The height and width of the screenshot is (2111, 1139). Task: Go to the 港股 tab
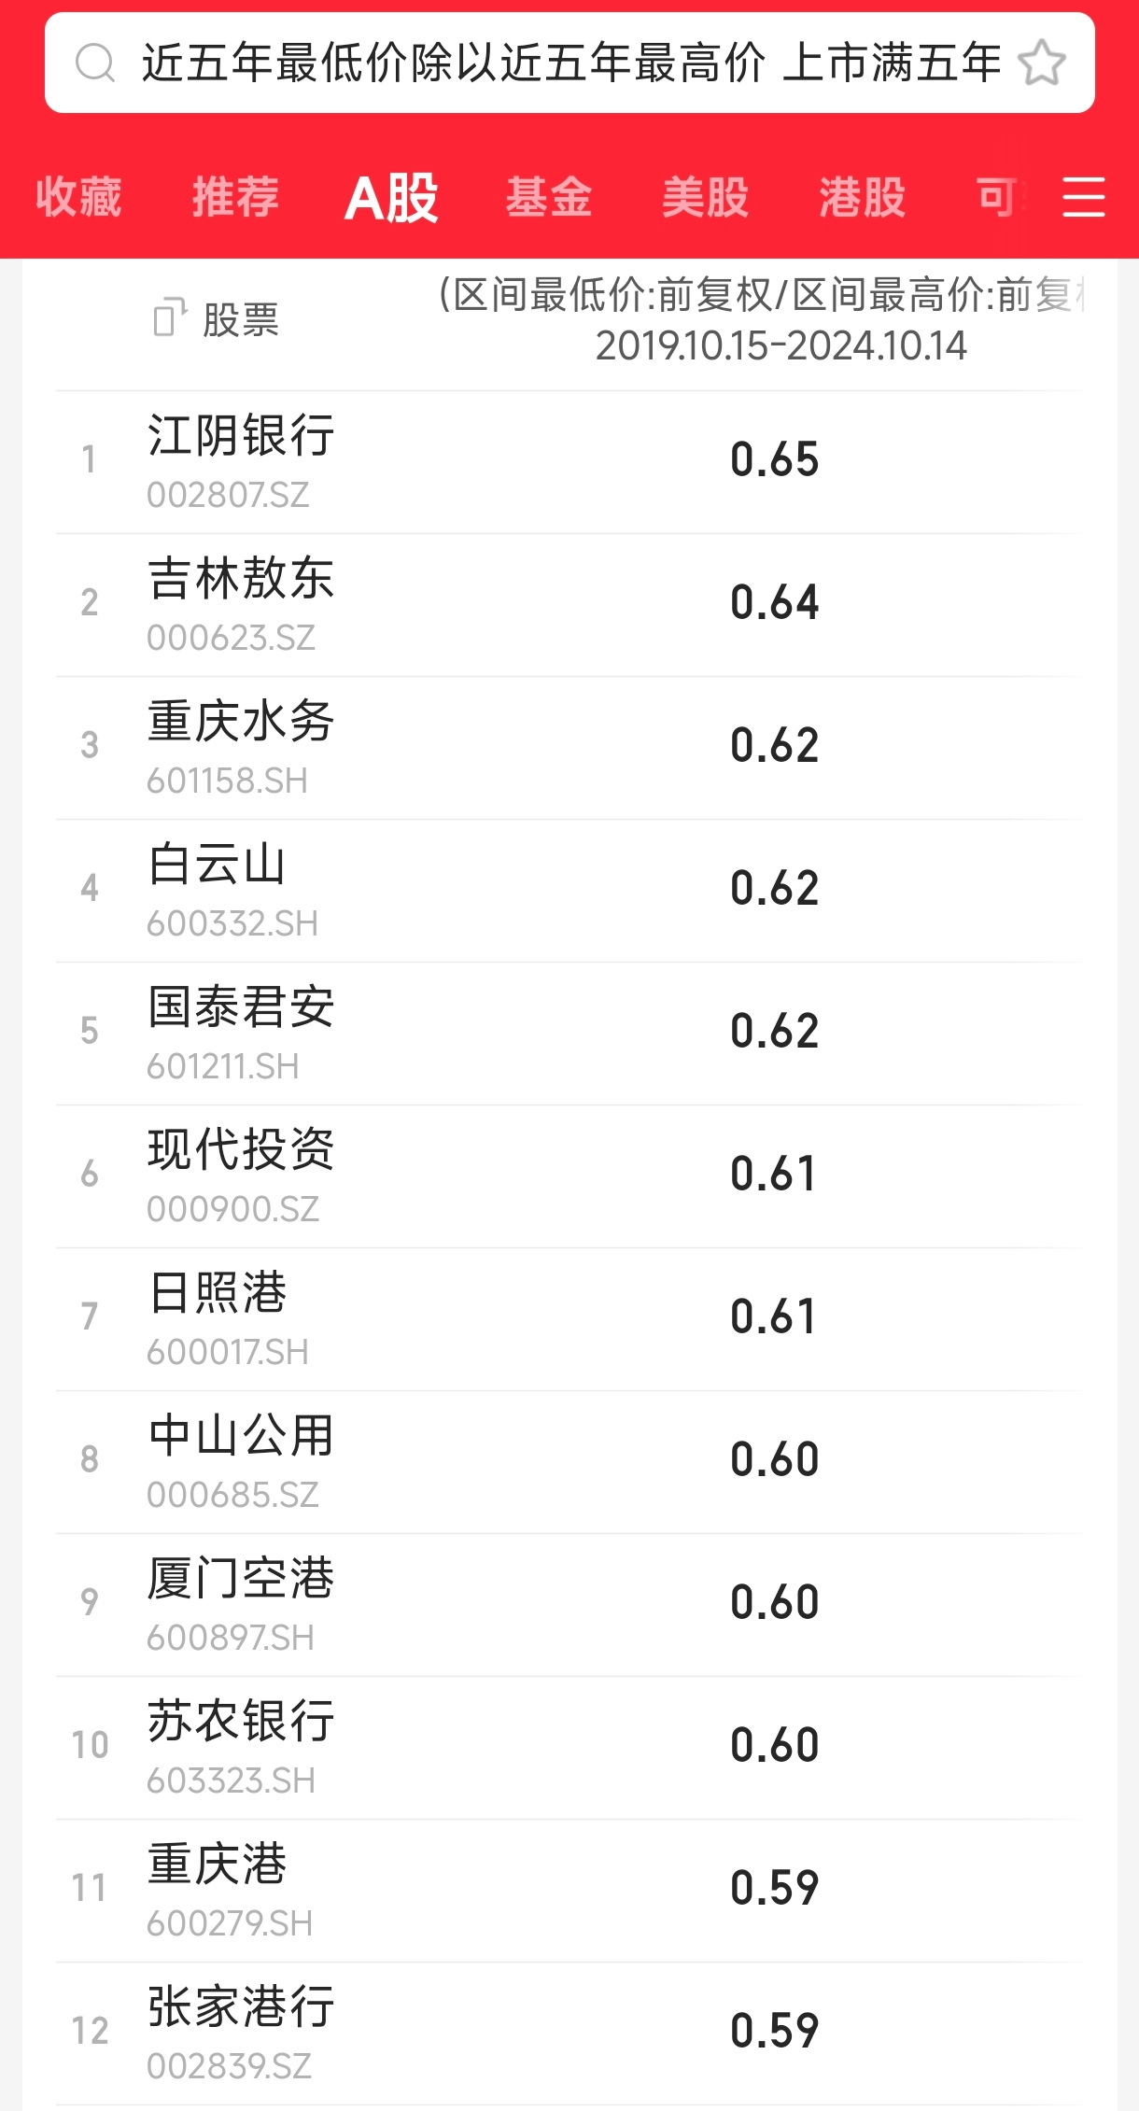(862, 197)
